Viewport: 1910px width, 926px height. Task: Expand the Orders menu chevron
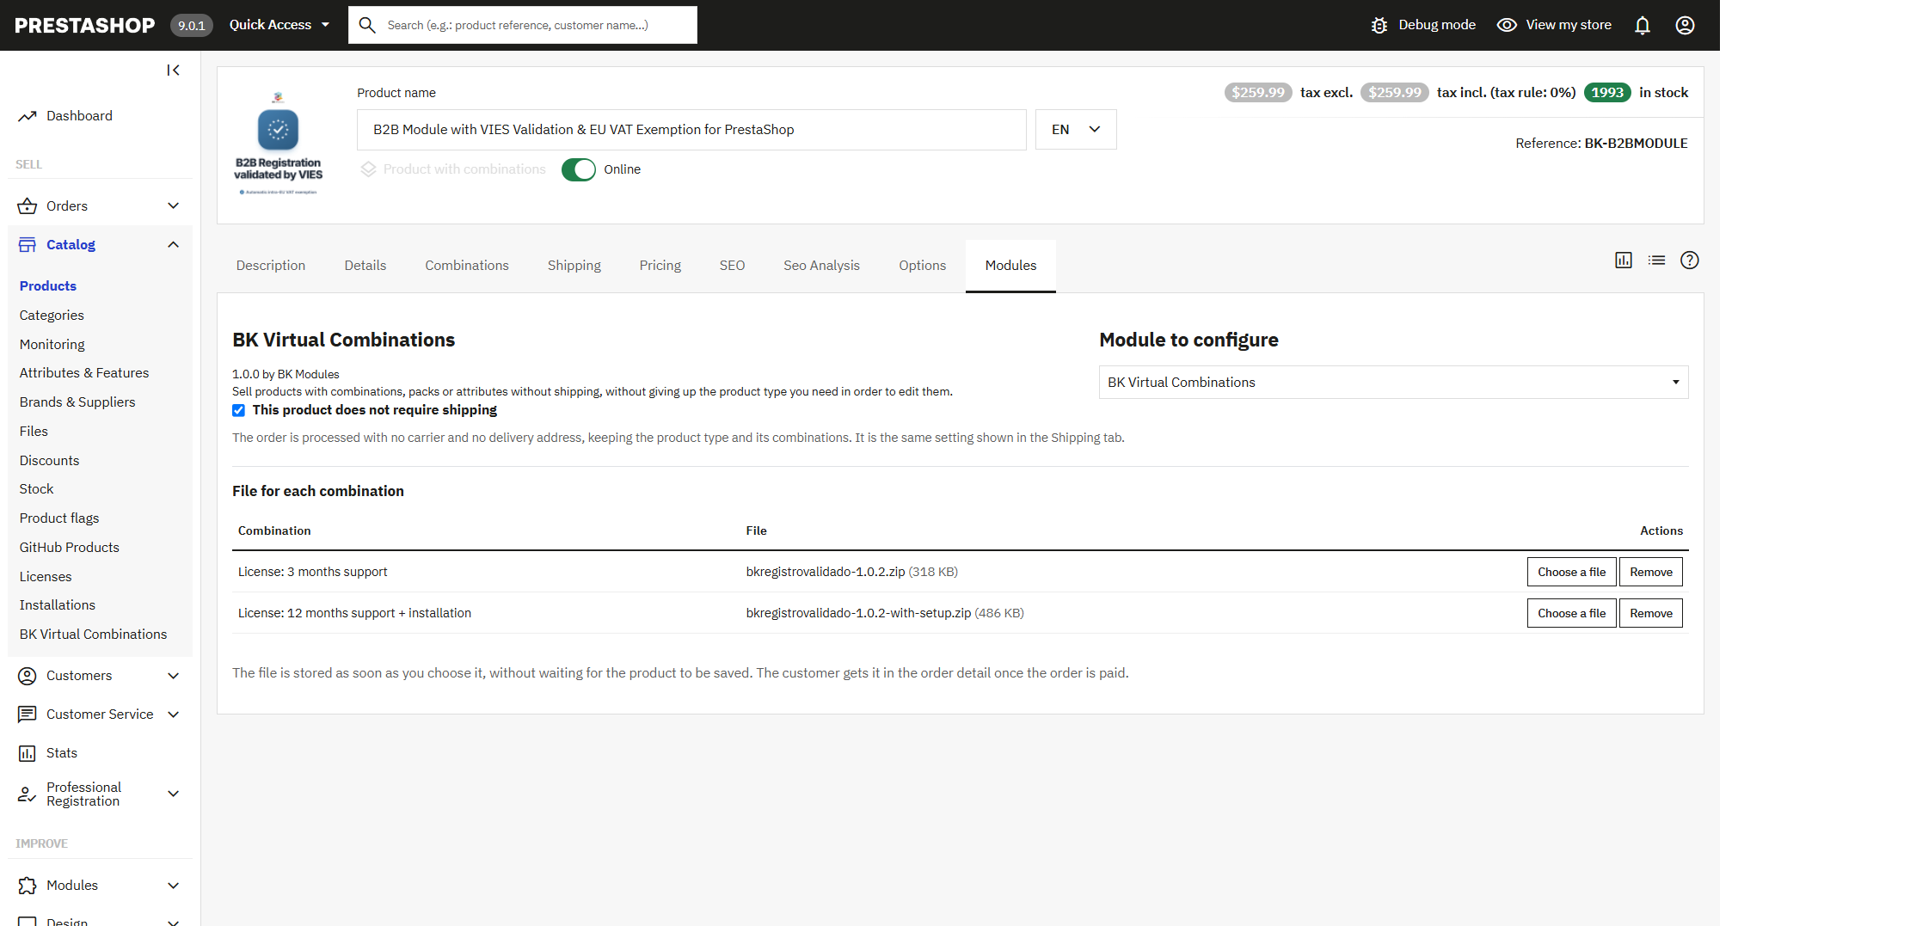point(173,206)
